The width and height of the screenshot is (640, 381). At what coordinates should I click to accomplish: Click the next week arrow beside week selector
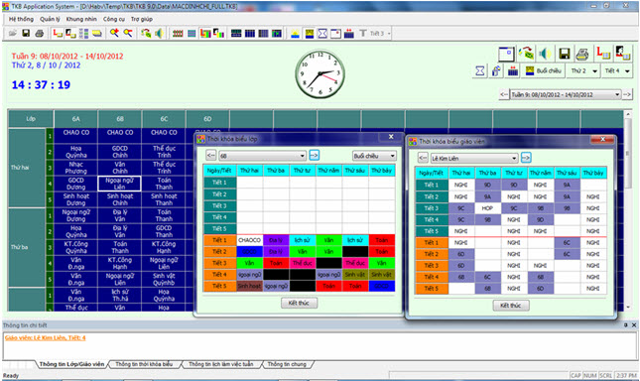click(x=627, y=94)
